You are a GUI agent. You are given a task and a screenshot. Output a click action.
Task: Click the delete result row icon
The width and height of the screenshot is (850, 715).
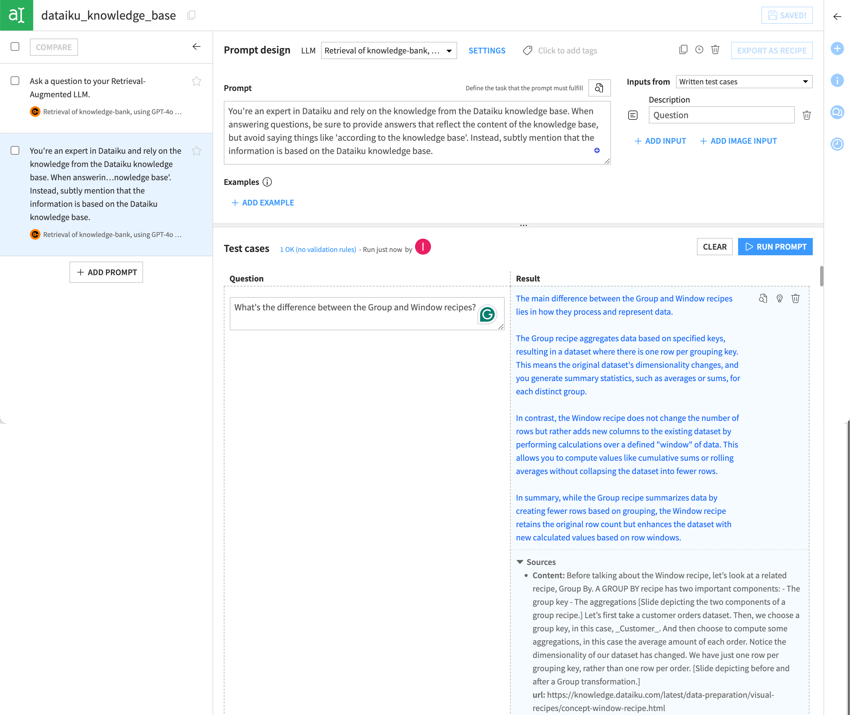pyautogui.click(x=795, y=299)
